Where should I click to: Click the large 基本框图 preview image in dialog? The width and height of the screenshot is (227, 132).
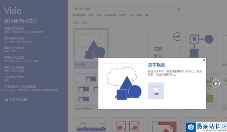pos(124,83)
